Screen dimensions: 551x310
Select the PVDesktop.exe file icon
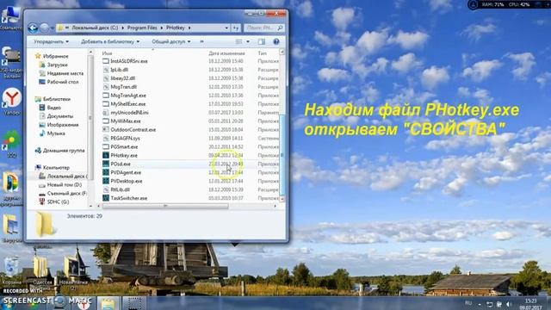pyautogui.click(x=106, y=181)
